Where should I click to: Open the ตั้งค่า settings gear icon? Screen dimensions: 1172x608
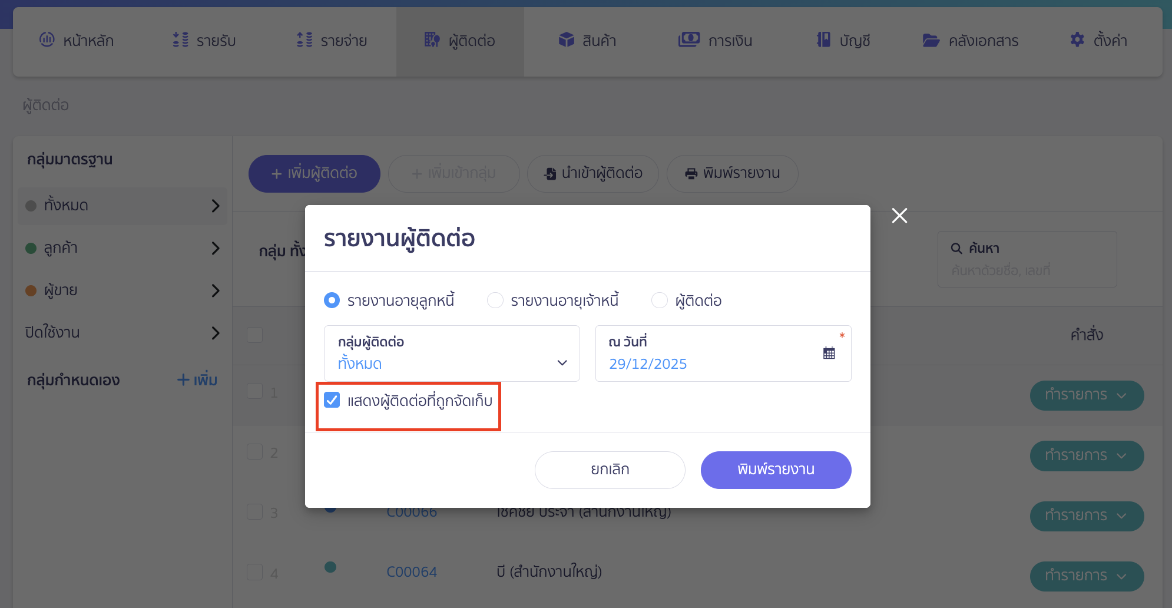1077,40
